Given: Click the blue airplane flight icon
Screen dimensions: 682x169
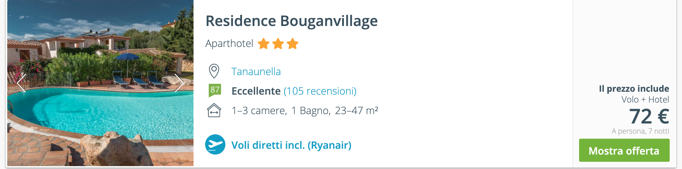Looking at the screenshot, I should tap(215, 144).
